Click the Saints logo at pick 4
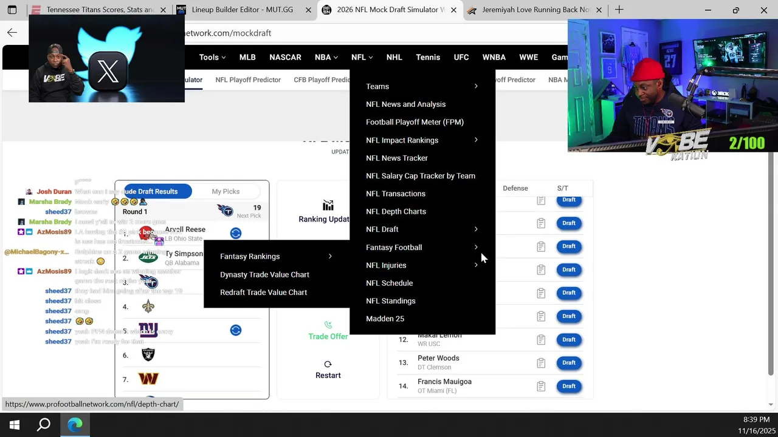 point(148,307)
